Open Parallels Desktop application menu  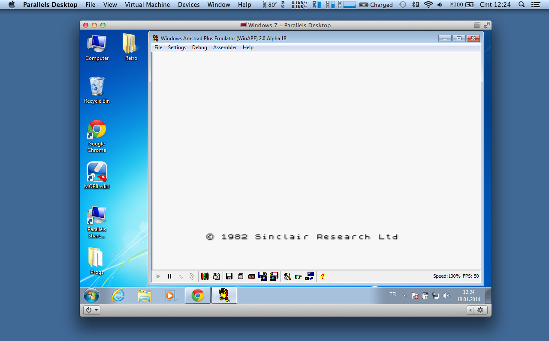50,5
